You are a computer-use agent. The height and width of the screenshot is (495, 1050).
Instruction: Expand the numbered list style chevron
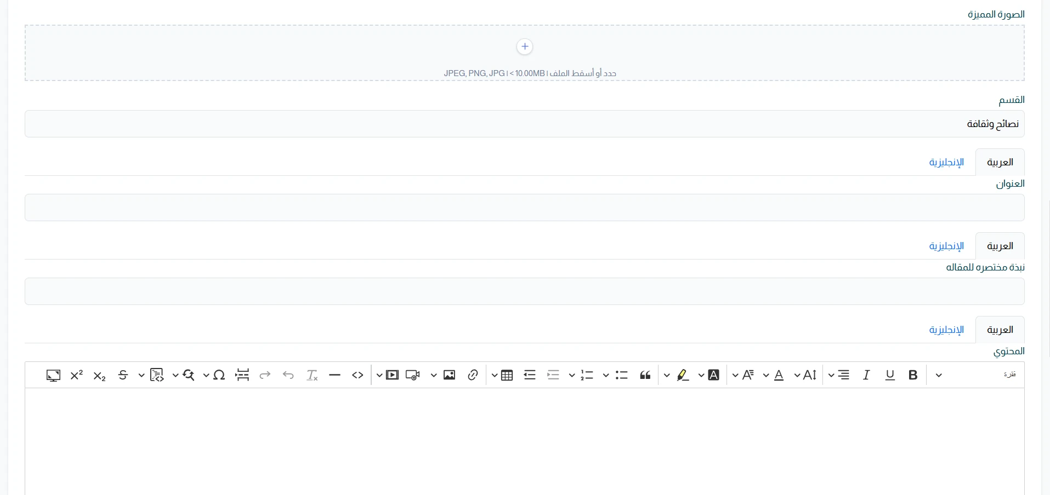tap(572, 376)
